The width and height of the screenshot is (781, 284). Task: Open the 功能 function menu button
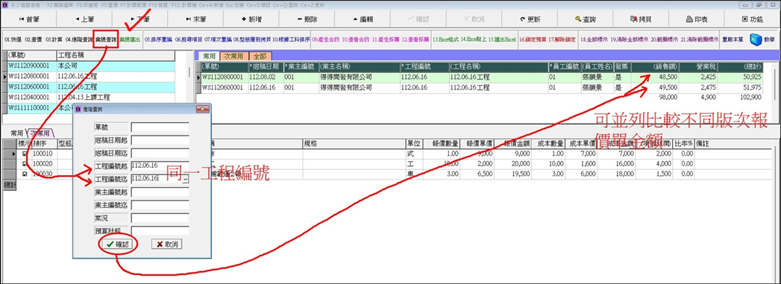[753, 19]
